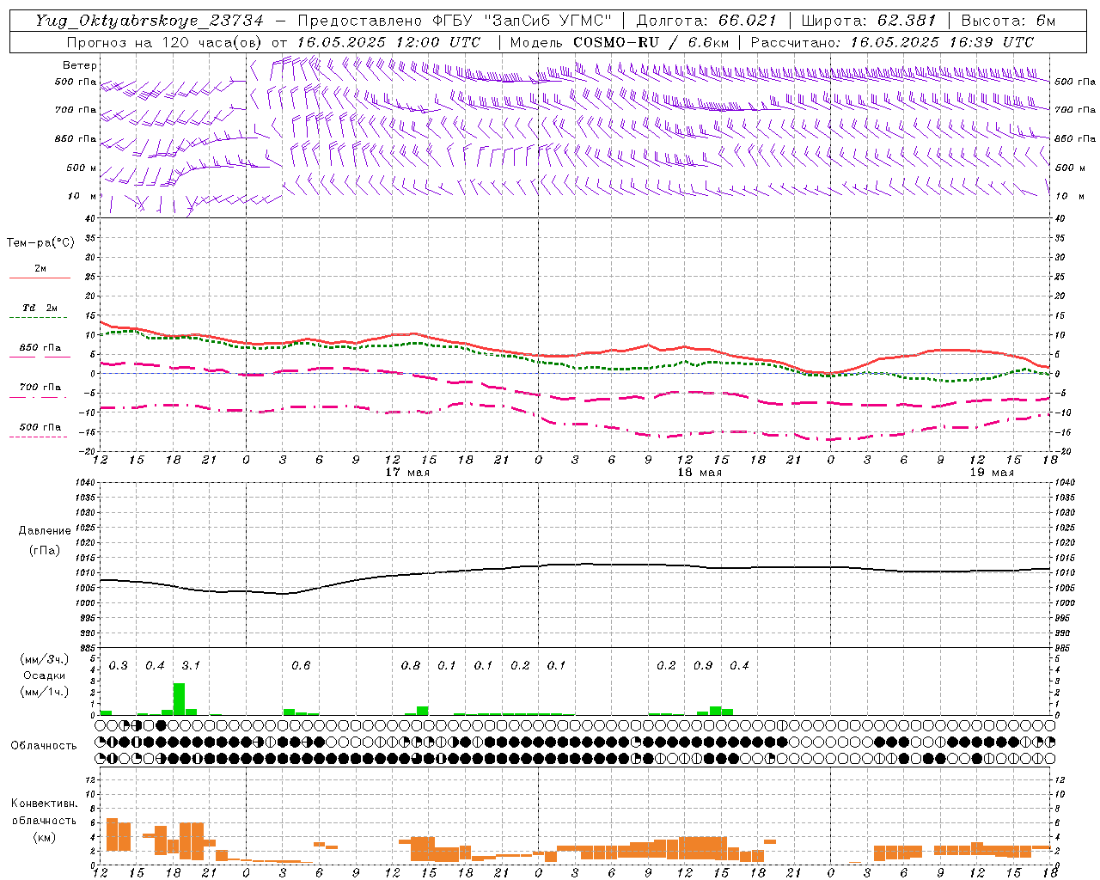Click the Облачность cloud cover label
Screen dimensions: 1100x880
[x=44, y=746]
